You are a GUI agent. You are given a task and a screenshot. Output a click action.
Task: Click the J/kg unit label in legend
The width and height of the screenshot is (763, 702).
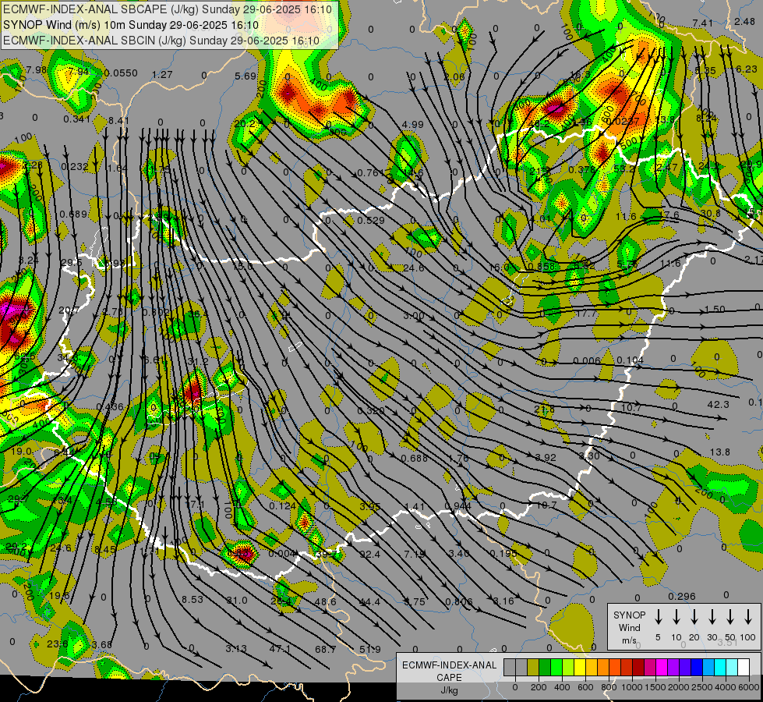coord(449,691)
